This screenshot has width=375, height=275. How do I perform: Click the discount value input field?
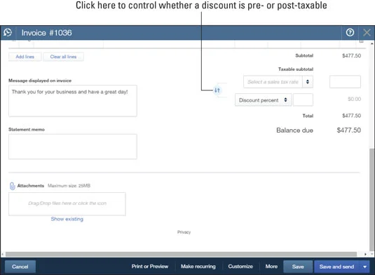(303, 100)
